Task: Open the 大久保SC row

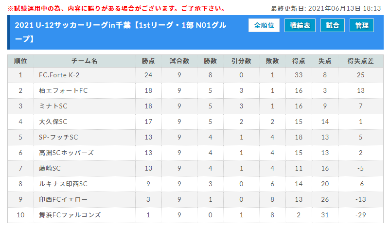Action: click(195, 122)
